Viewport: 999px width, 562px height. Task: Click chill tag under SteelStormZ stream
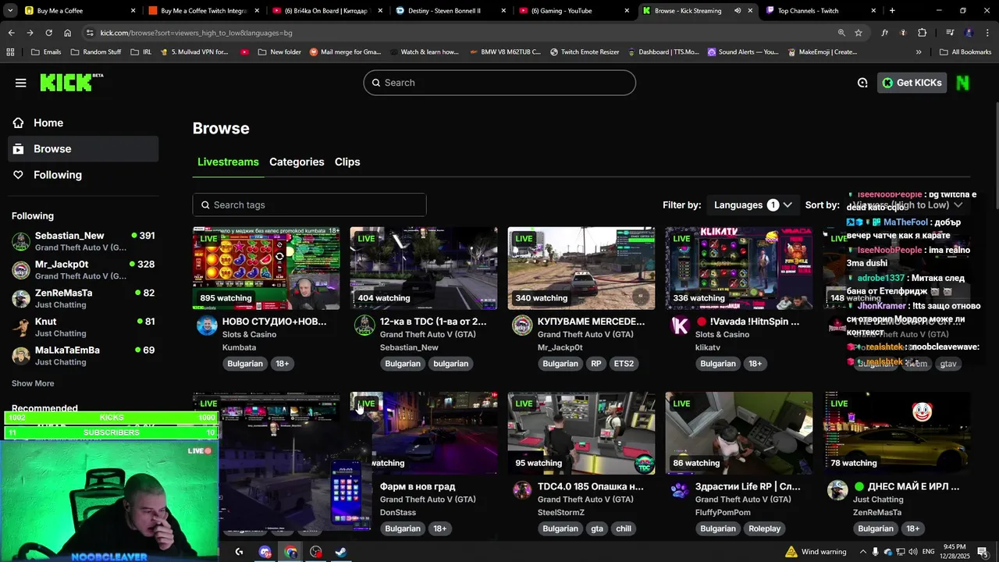[x=624, y=528]
